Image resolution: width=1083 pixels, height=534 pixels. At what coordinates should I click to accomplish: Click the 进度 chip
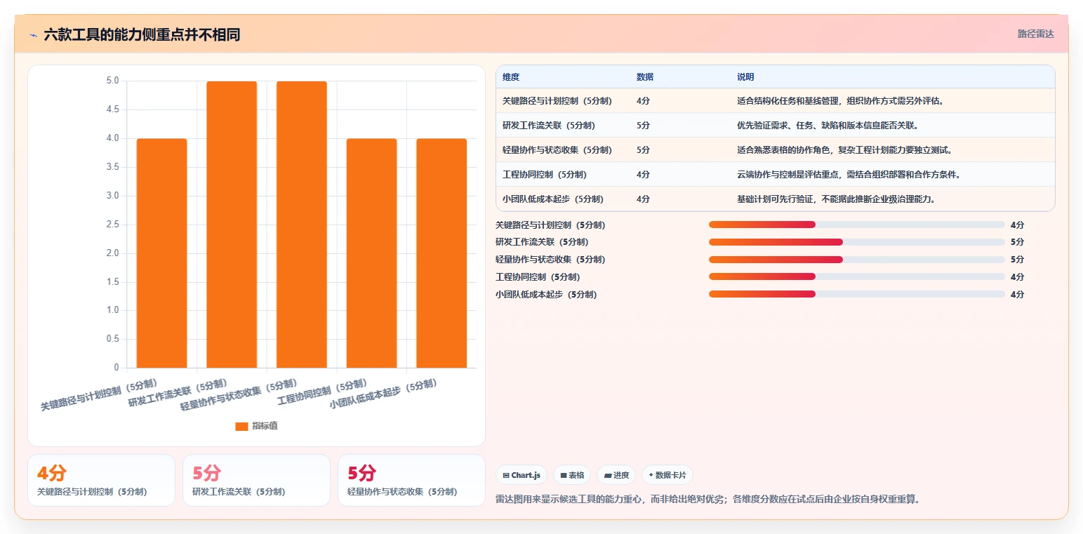pyautogui.click(x=616, y=475)
